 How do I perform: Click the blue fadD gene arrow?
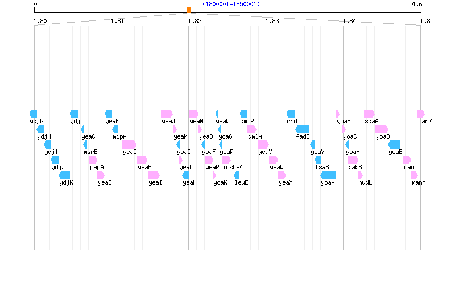303,129
